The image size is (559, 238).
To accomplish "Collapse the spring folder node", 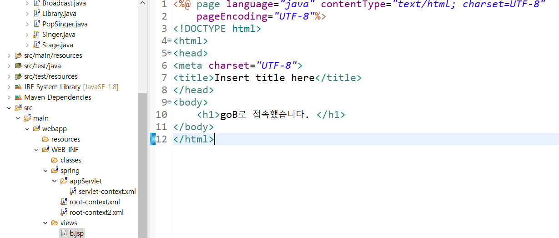I will pyautogui.click(x=45, y=171).
